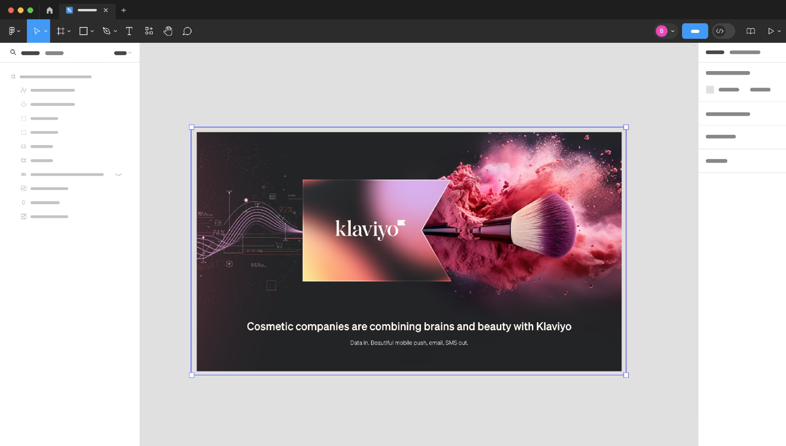
Task: Click the Present play icon
Action: [771, 31]
